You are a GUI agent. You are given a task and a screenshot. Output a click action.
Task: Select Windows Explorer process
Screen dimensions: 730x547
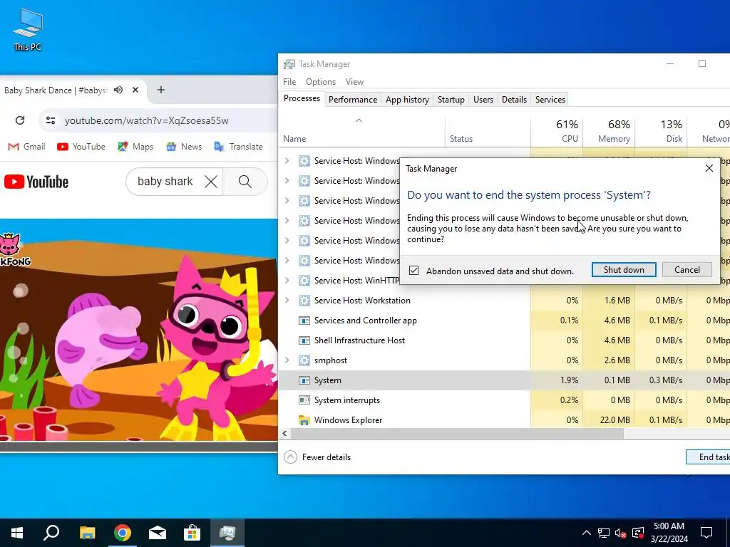504,420
